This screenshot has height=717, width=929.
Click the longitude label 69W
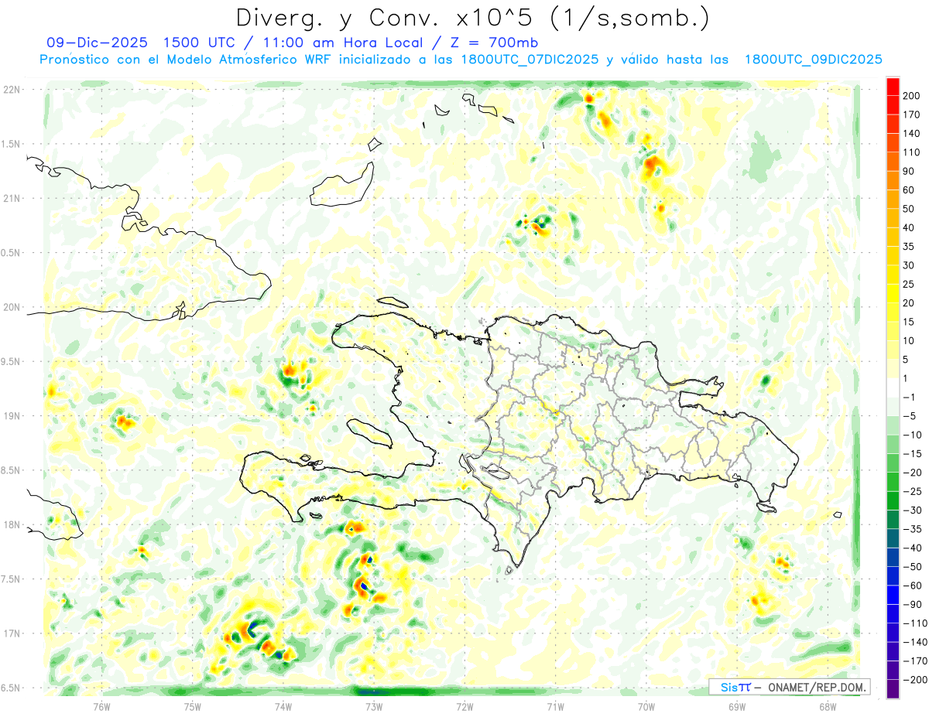737,706
